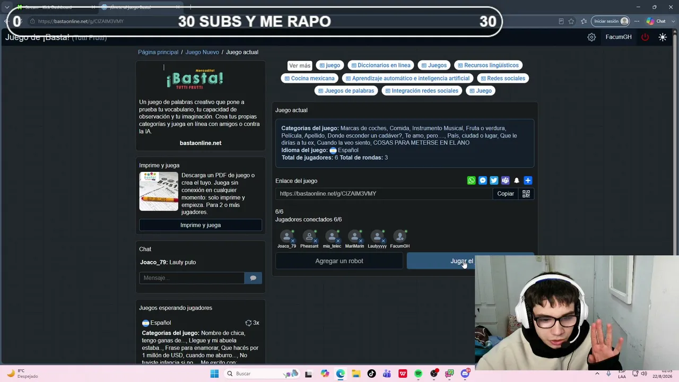679x382 pixels.
Task: Expand the dropdown arrow beside Copilot Chat
Action: click(x=673, y=21)
